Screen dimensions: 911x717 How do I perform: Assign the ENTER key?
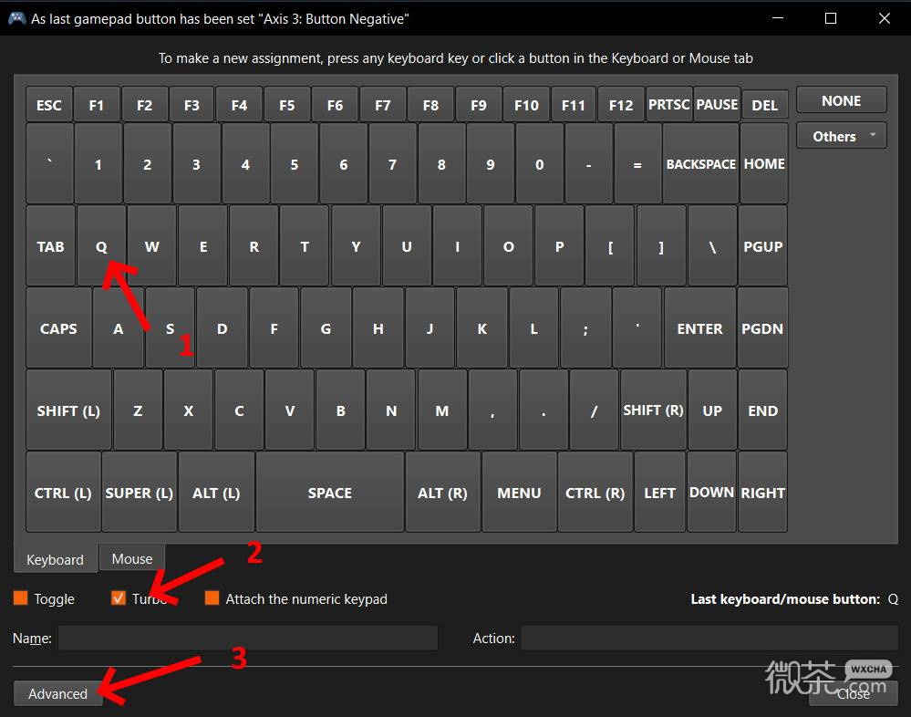(x=700, y=328)
